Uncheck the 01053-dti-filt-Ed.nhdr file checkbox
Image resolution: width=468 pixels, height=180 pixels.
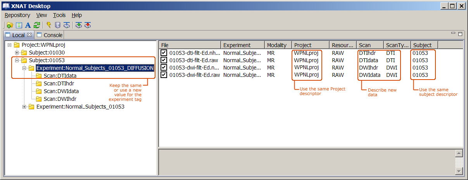pyautogui.click(x=164, y=53)
